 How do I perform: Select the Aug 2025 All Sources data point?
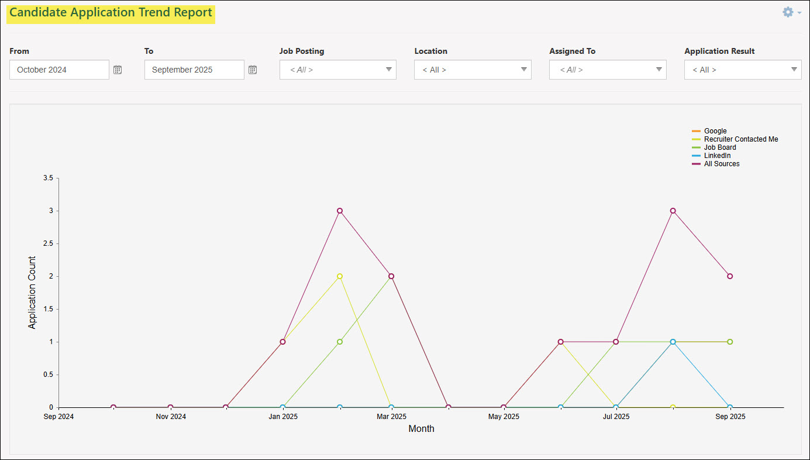pyautogui.click(x=673, y=211)
